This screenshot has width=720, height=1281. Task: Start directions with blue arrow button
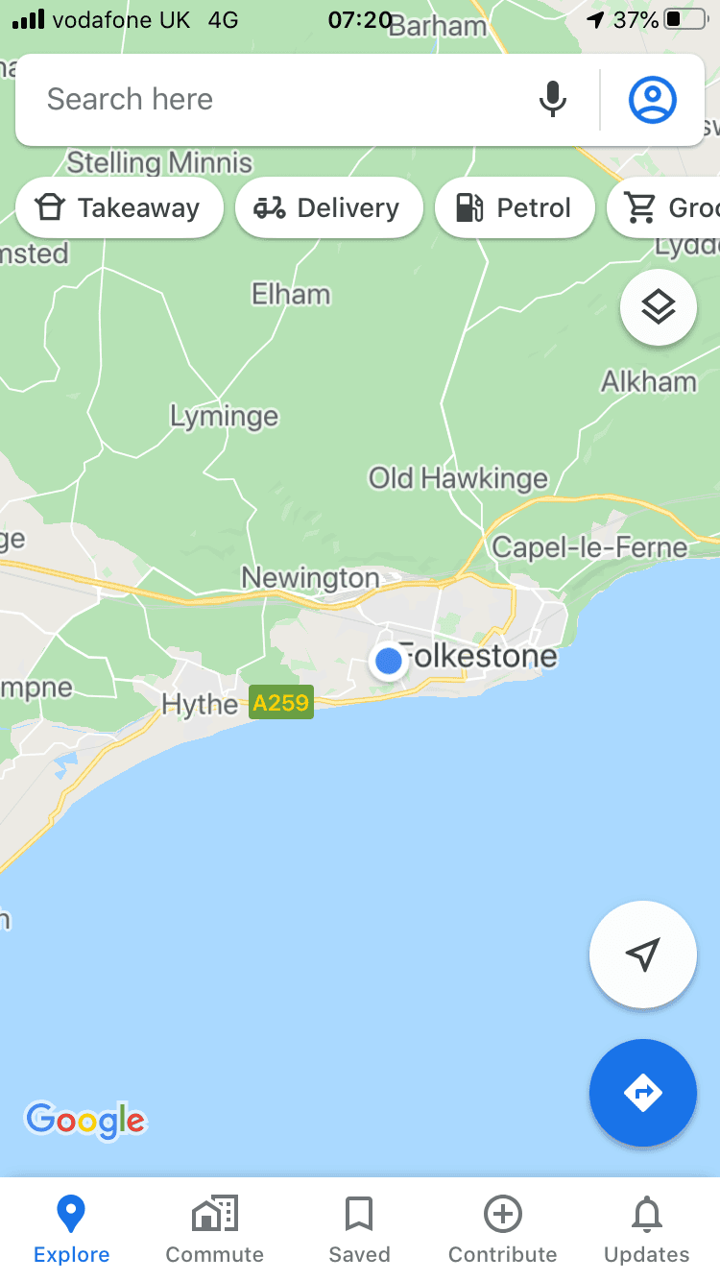click(x=643, y=1093)
